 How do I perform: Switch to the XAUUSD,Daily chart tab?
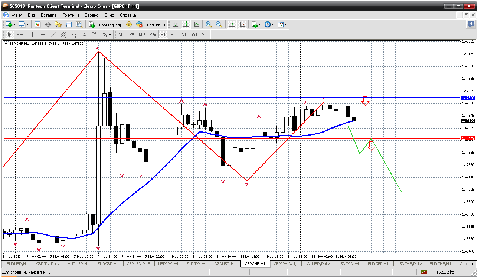317,264
